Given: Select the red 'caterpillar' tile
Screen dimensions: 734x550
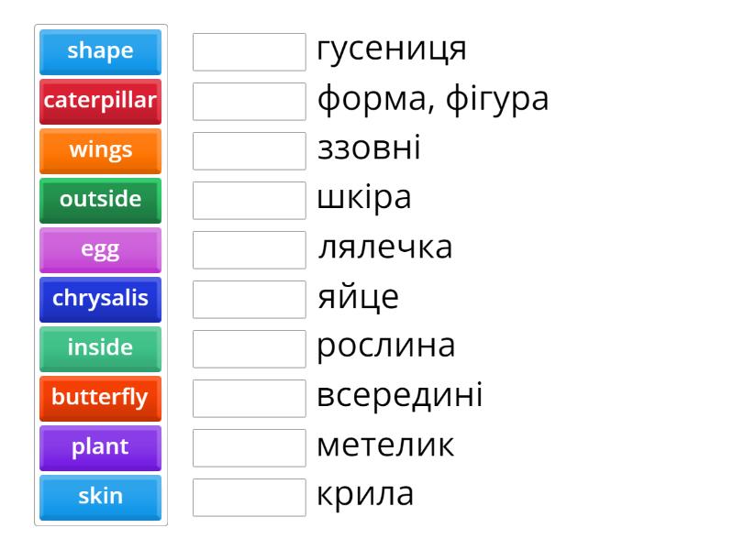Looking at the screenshot, I should point(101,101).
